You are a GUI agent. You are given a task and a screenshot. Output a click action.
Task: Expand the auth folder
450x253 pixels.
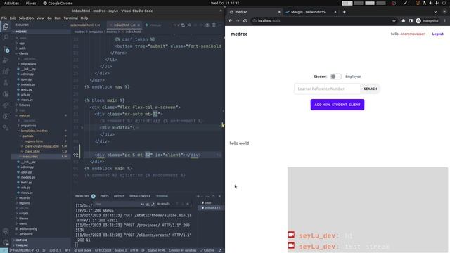(x=22, y=48)
